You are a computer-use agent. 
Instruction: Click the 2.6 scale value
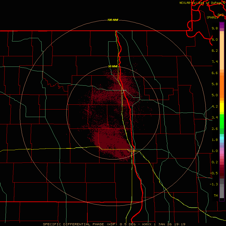(215, 129)
